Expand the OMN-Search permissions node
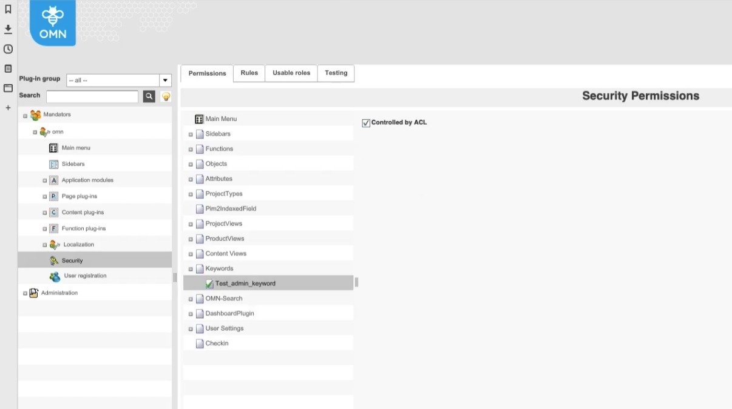 click(191, 299)
